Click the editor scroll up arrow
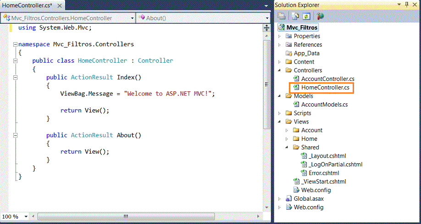 [266, 36]
